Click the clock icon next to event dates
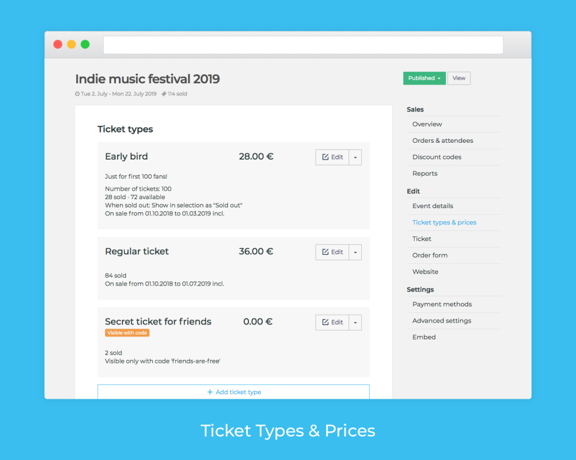 (x=77, y=94)
